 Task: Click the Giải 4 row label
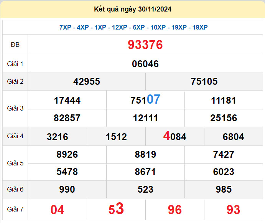pyautogui.click(x=15, y=136)
